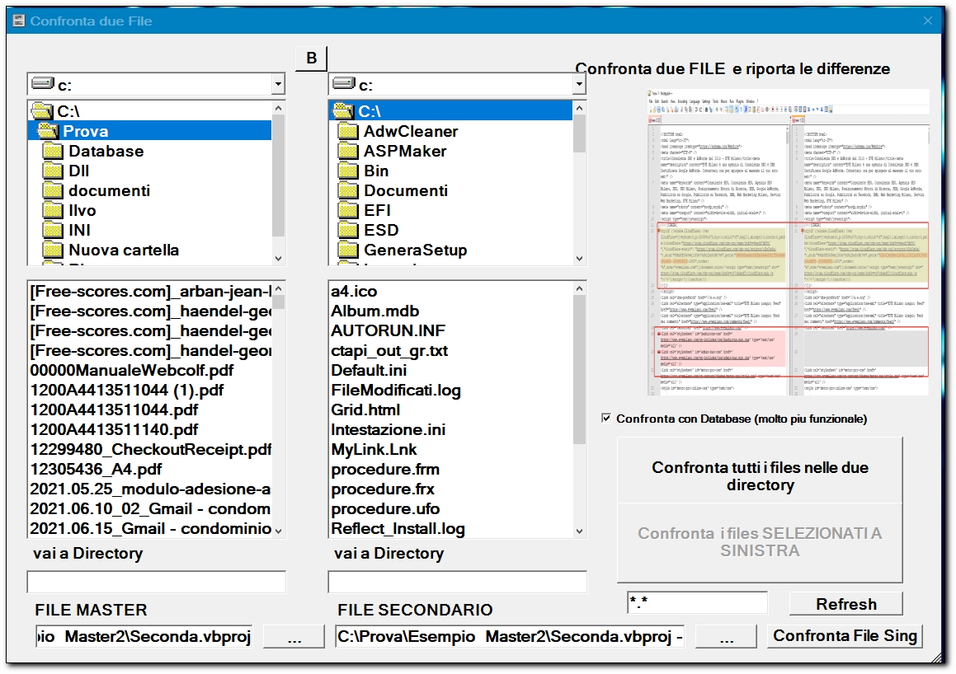Screen dimensions: 956x674
Task: Select the 2021.06.10_02_Gmail - condom file
Action: click(x=150, y=509)
